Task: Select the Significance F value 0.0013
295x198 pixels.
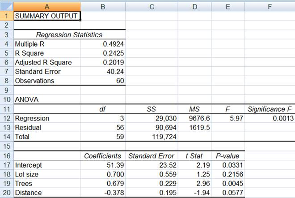Action: coord(270,118)
